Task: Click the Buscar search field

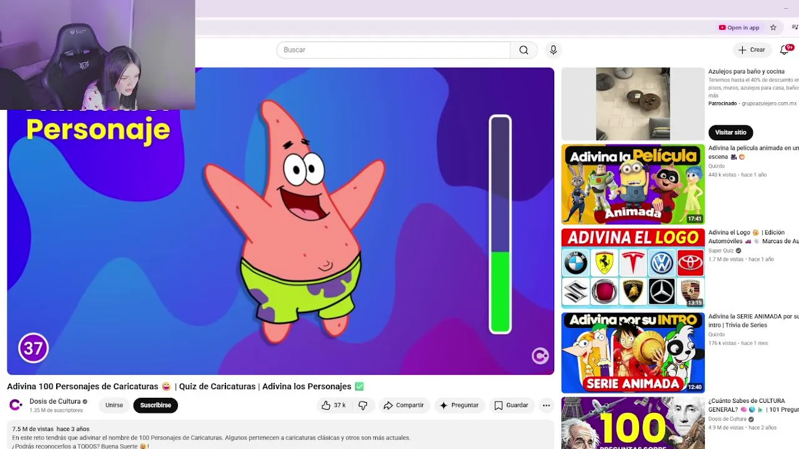Action: (393, 50)
